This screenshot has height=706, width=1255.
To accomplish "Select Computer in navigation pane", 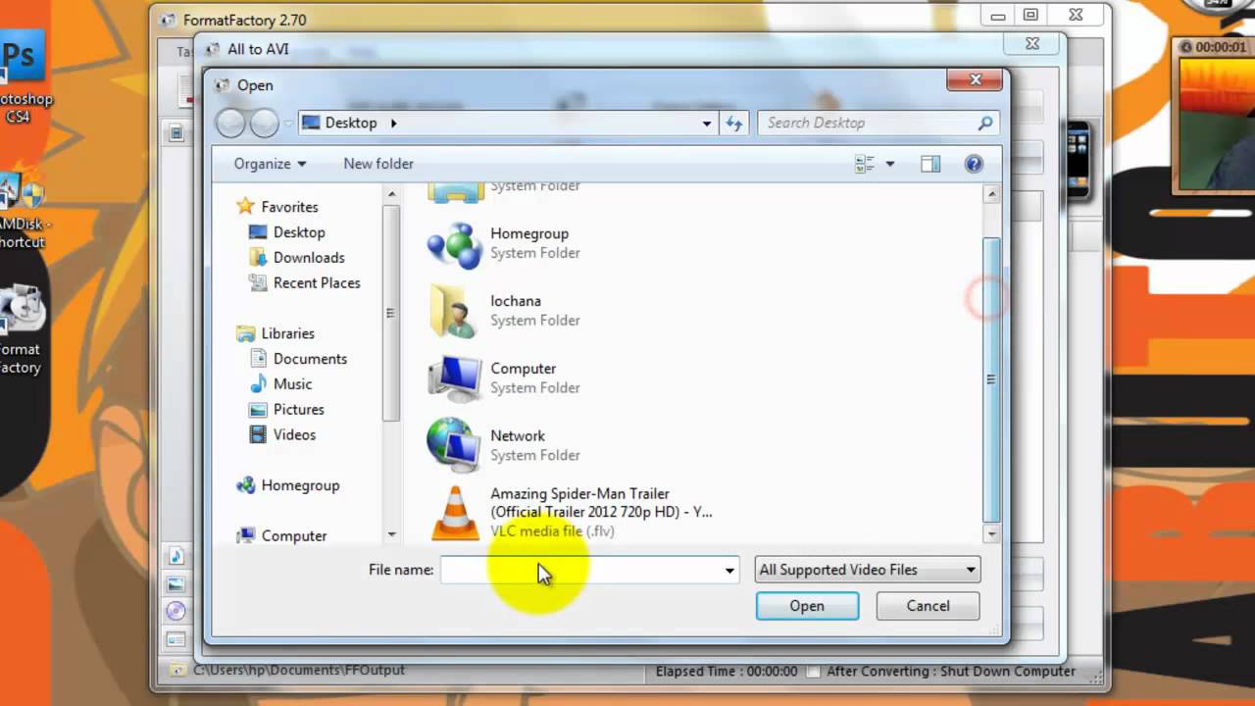I will tap(294, 536).
